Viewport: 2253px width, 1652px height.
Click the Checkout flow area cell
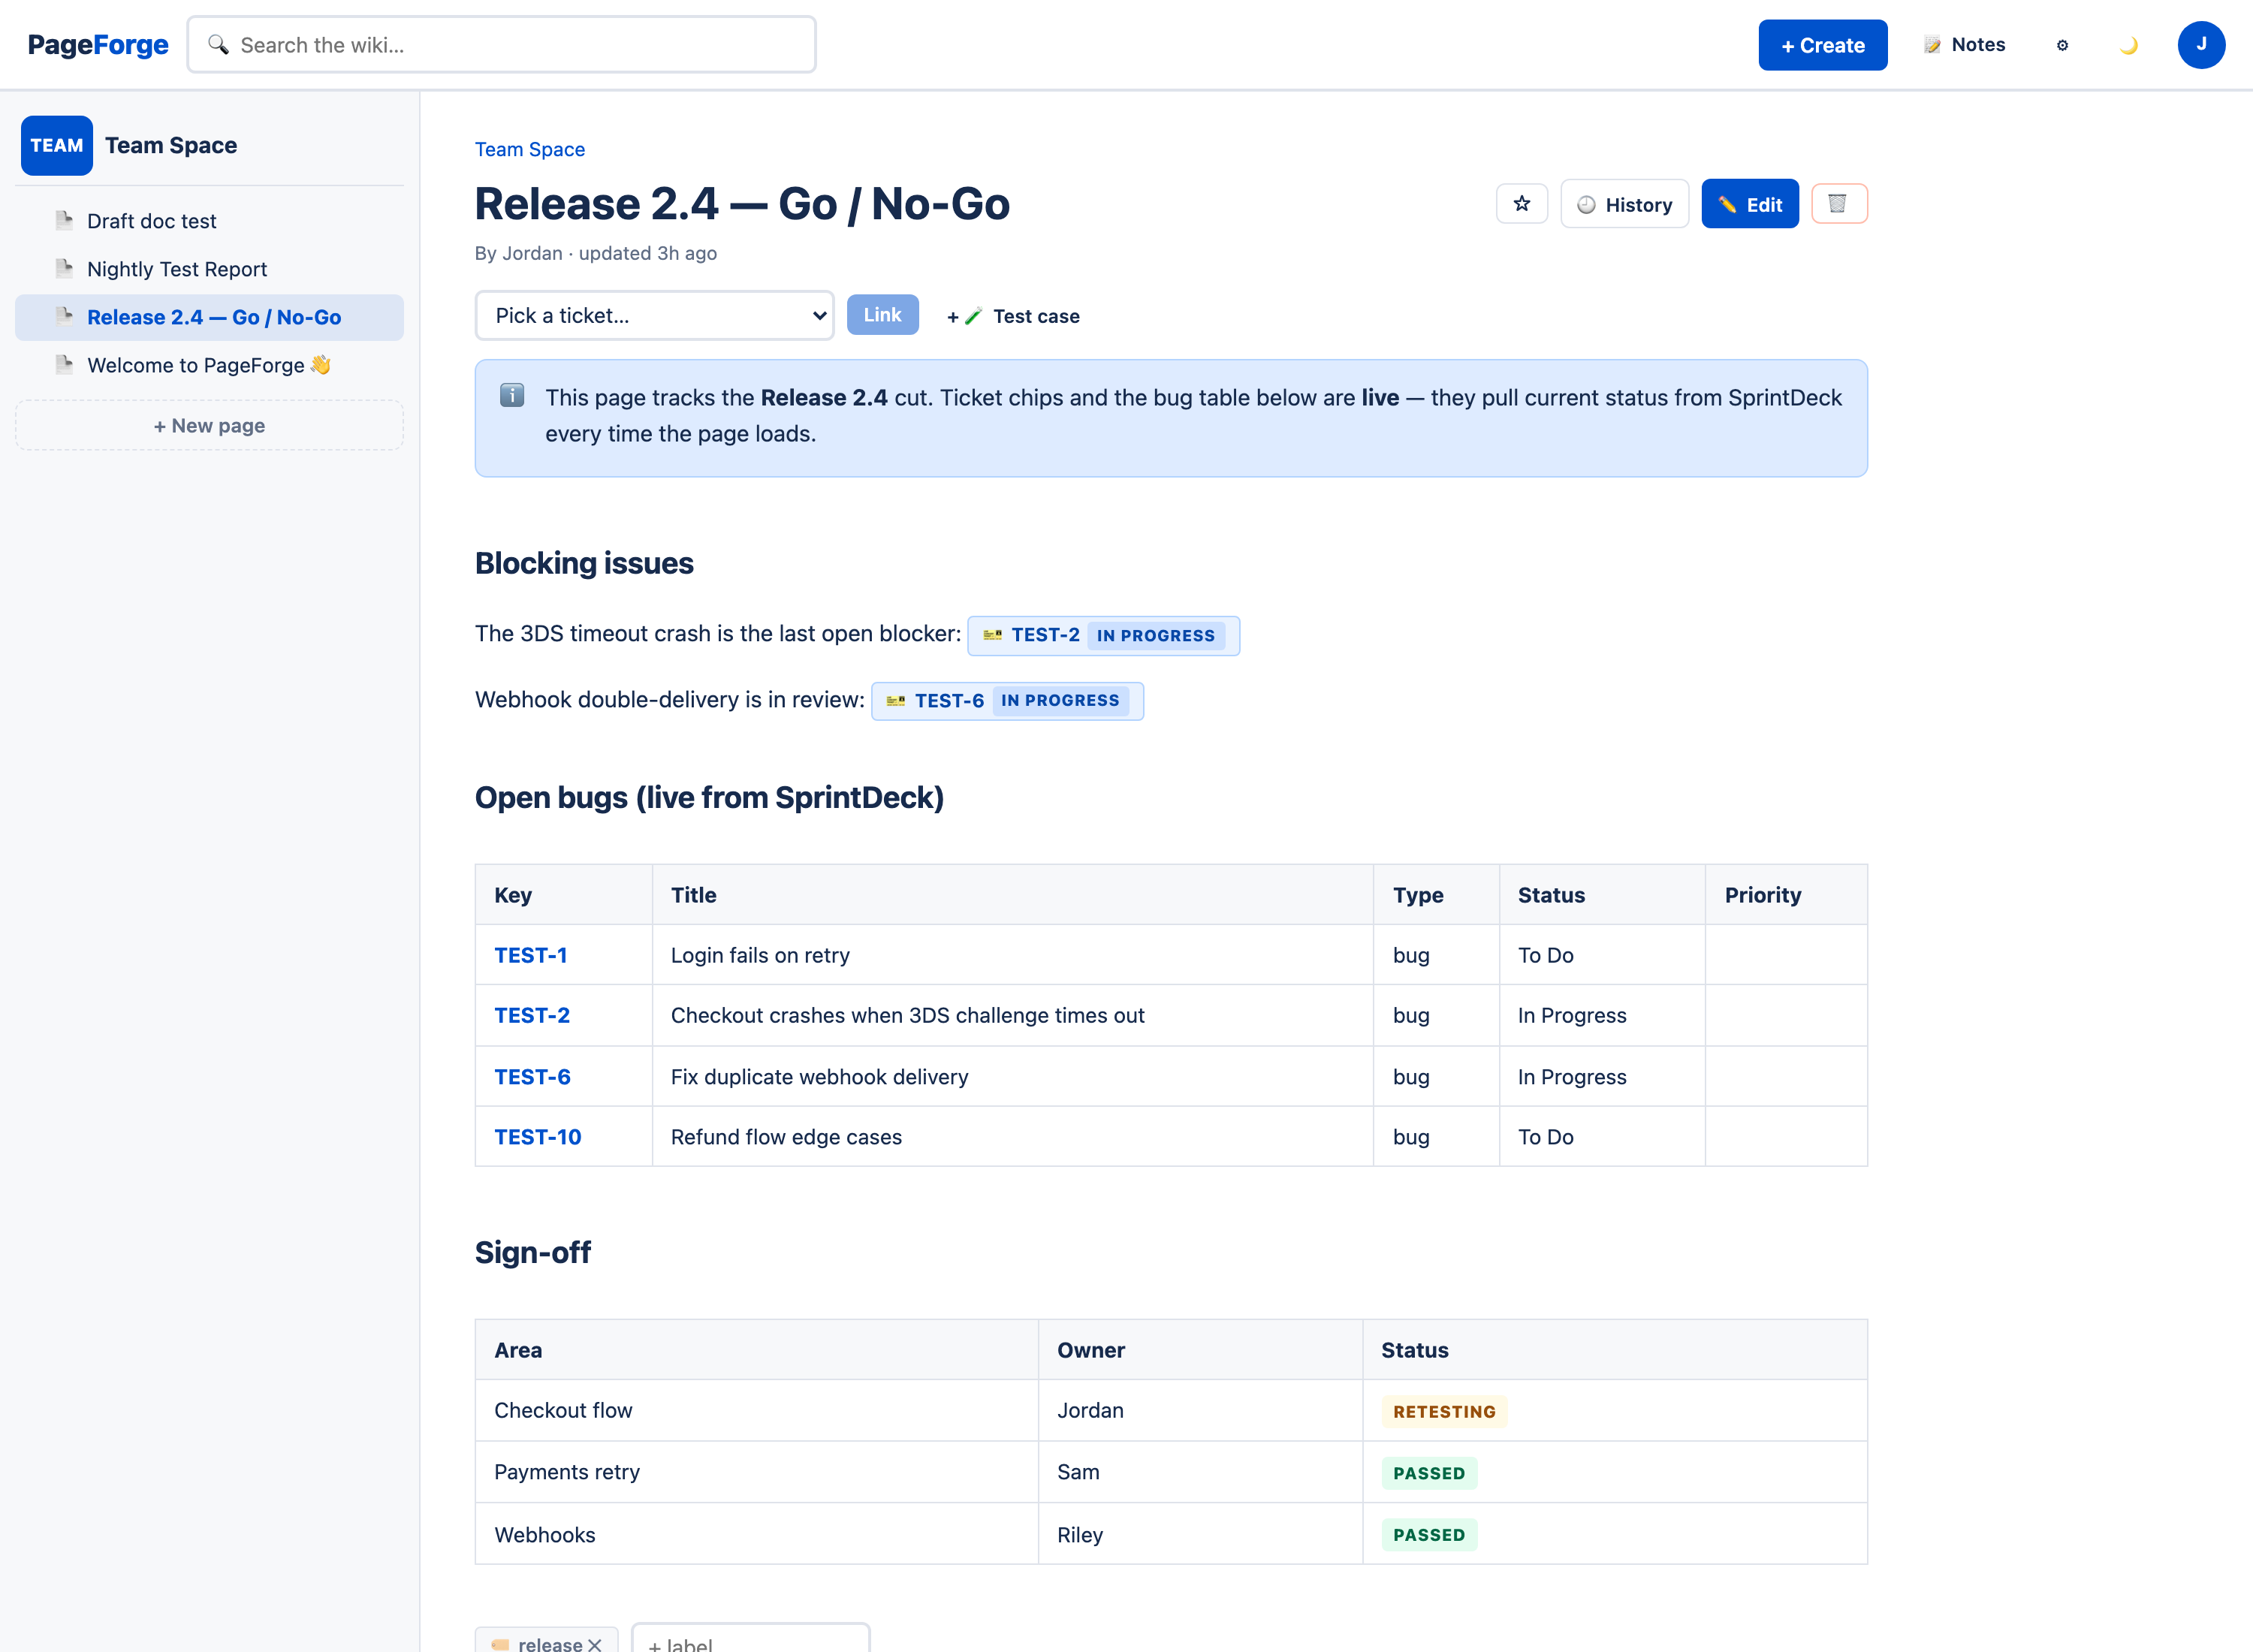click(757, 1411)
